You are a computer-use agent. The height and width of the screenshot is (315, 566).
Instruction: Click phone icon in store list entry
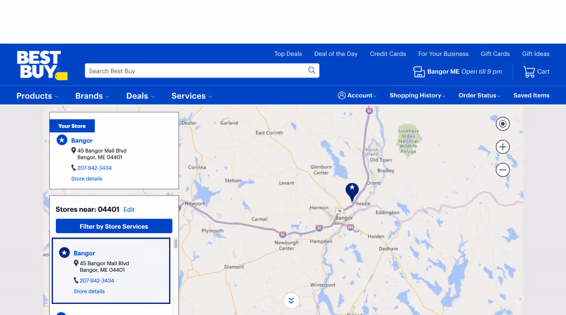(x=76, y=280)
